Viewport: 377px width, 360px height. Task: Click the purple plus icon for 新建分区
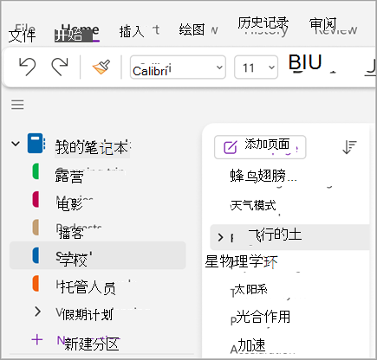click(37, 340)
